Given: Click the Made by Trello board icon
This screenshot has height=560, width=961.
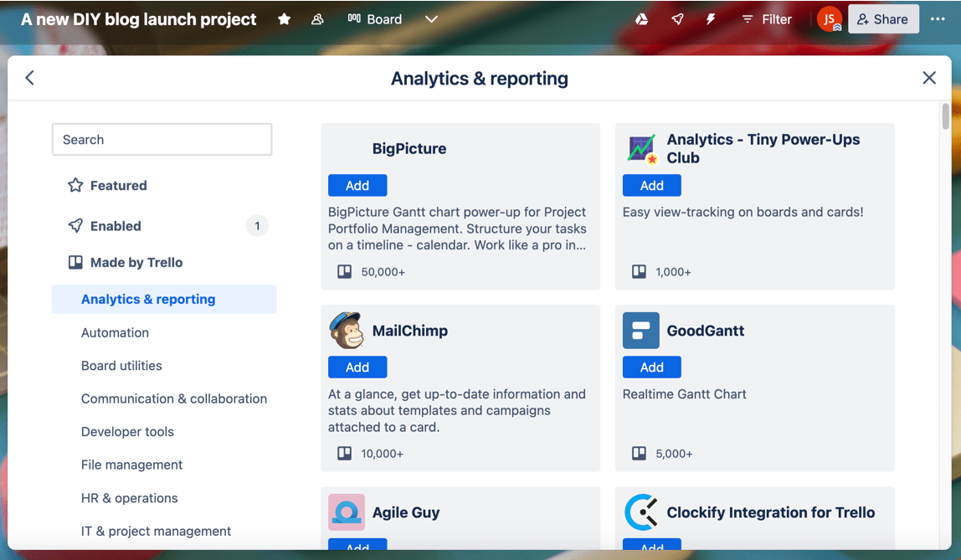Looking at the screenshot, I should (75, 262).
